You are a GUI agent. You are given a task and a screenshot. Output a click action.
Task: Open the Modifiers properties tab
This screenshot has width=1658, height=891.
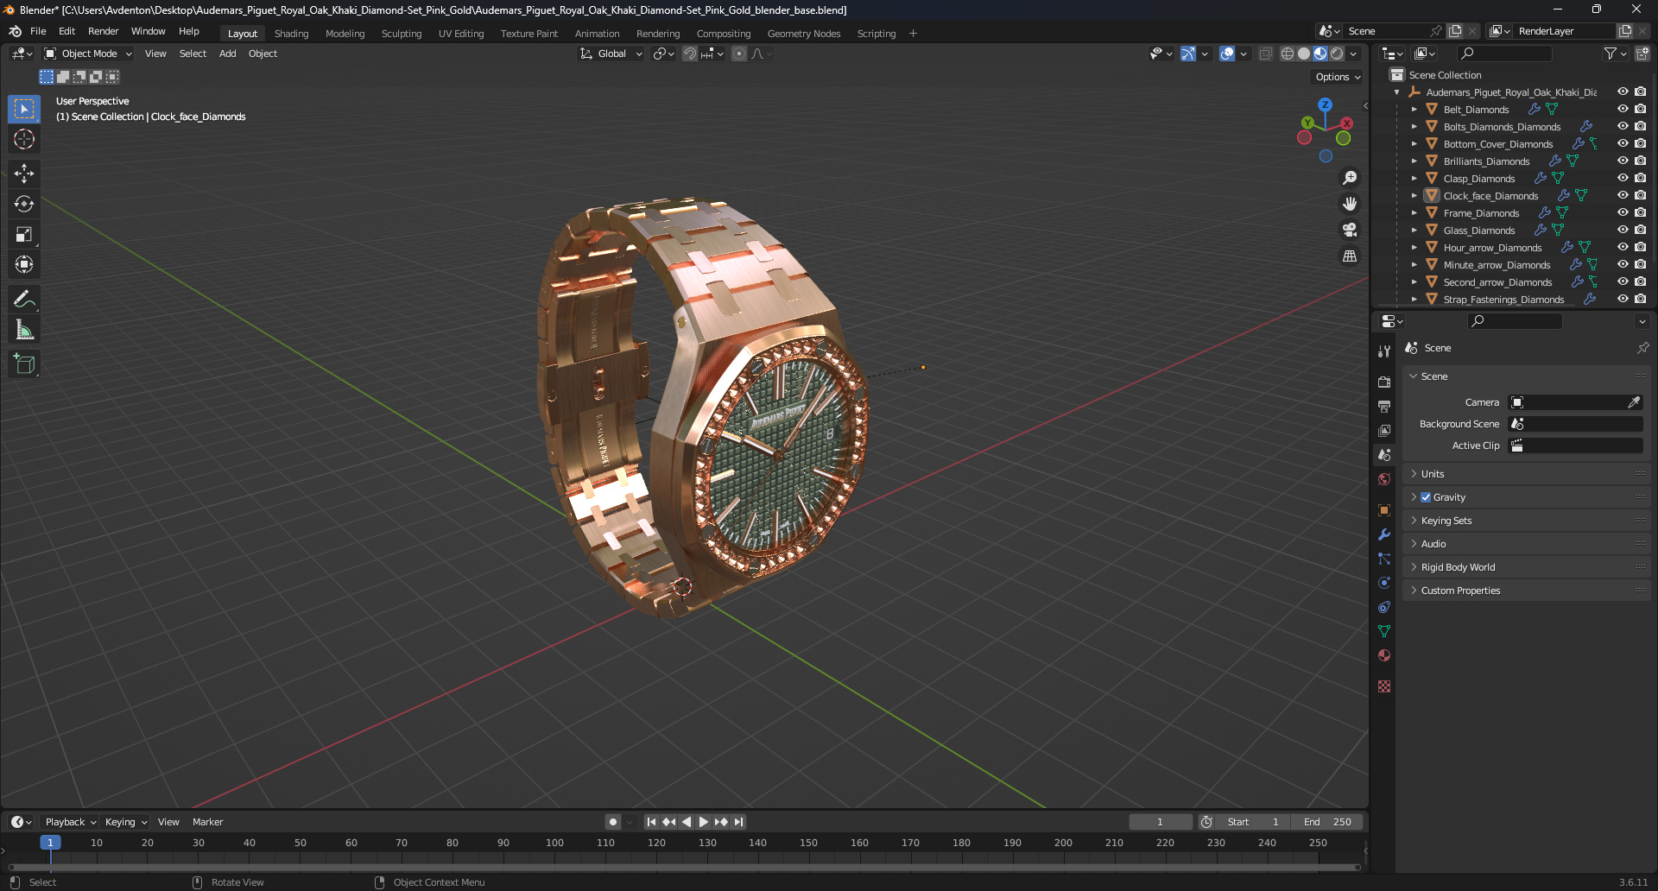[1384, 534]
